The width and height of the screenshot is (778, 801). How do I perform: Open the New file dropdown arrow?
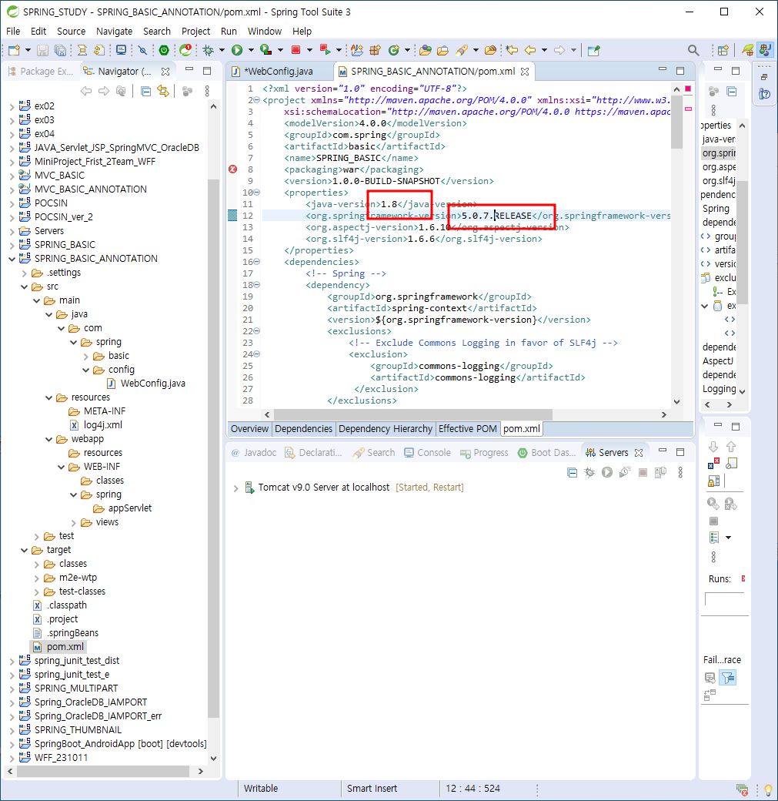tap(28, 50)
